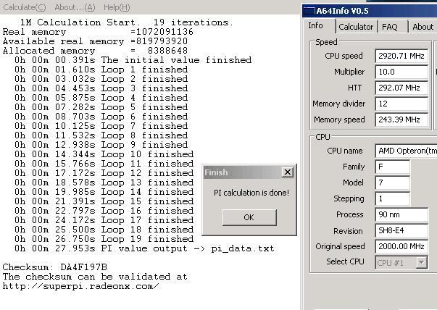The width and height of the screenshot is (437, 310).
Task: Click the "Loop 10 finished" line
Action: click(x=104, y=154)
